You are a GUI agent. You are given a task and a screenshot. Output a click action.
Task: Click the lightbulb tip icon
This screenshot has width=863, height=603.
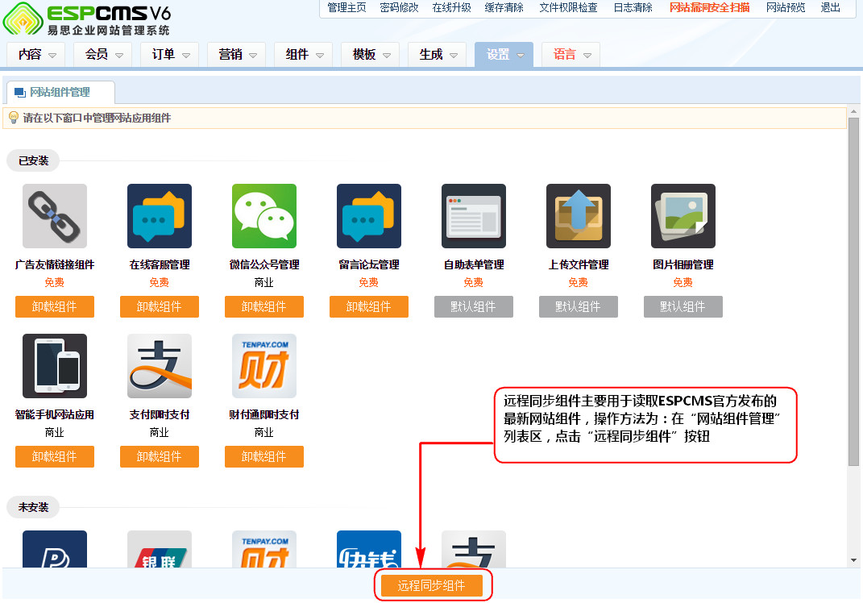[14, 118]
